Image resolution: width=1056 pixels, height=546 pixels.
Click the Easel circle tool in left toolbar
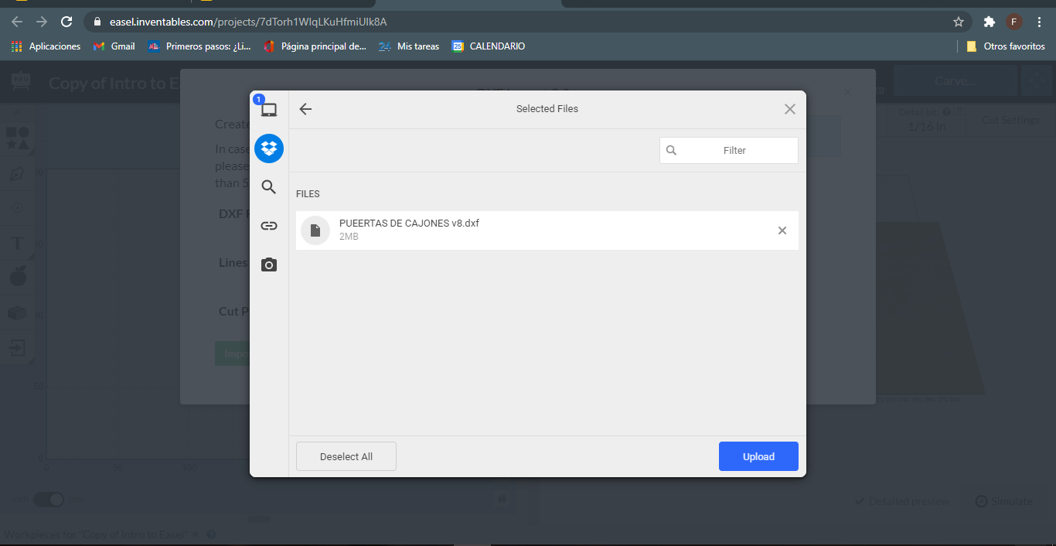[18, 208]
